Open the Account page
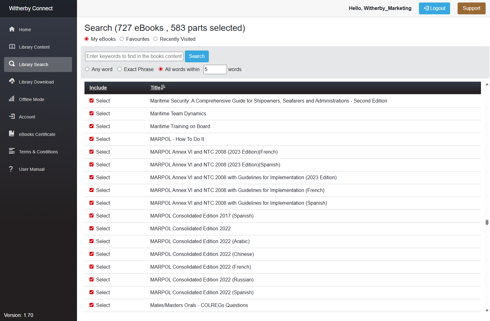The image size is (490, 321). tap(38, 117)
